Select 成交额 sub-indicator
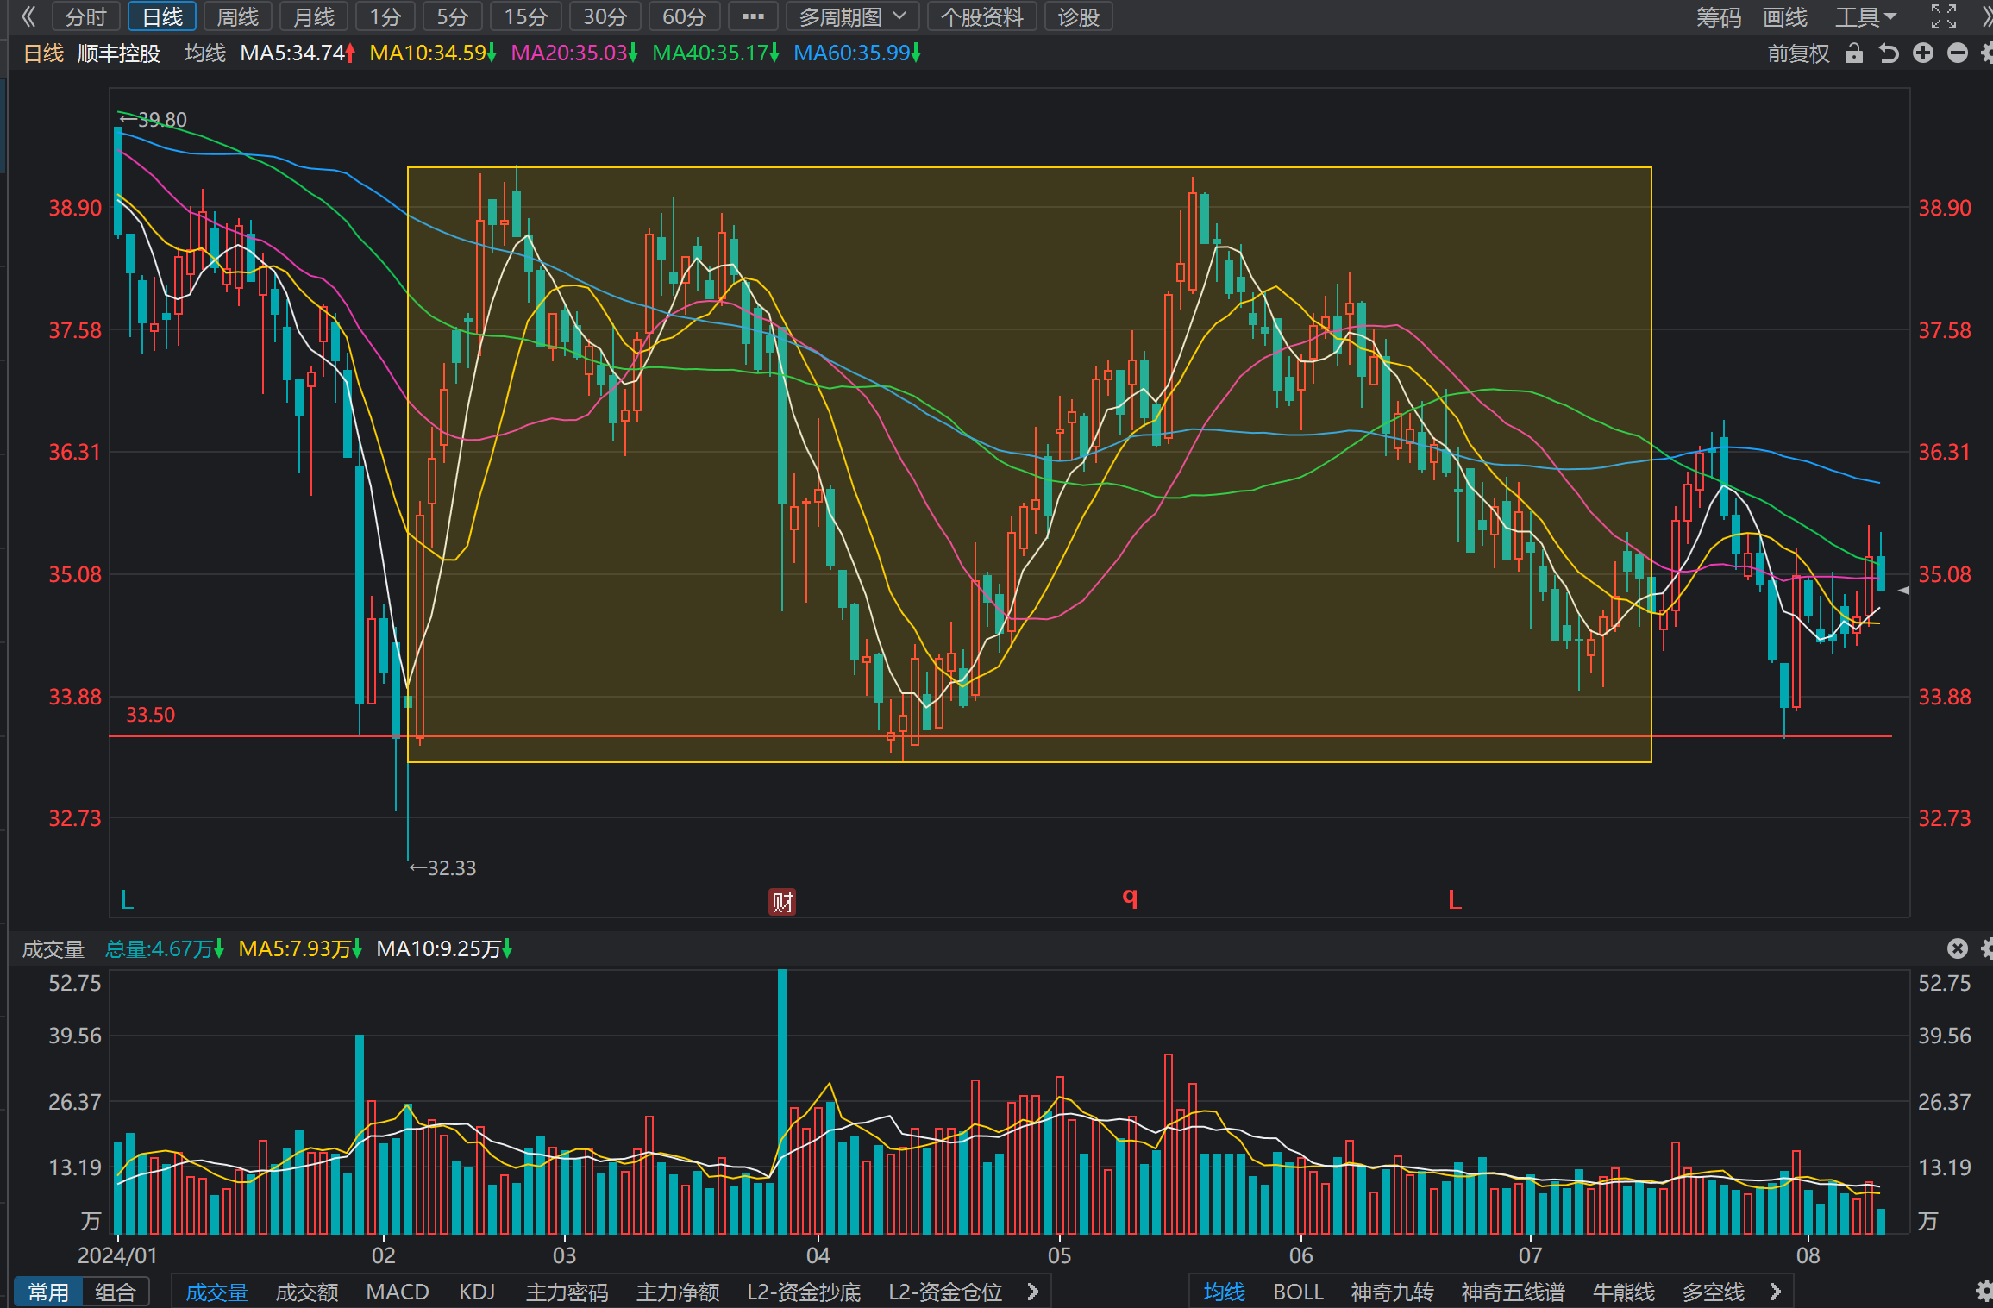 (307, 1292)
